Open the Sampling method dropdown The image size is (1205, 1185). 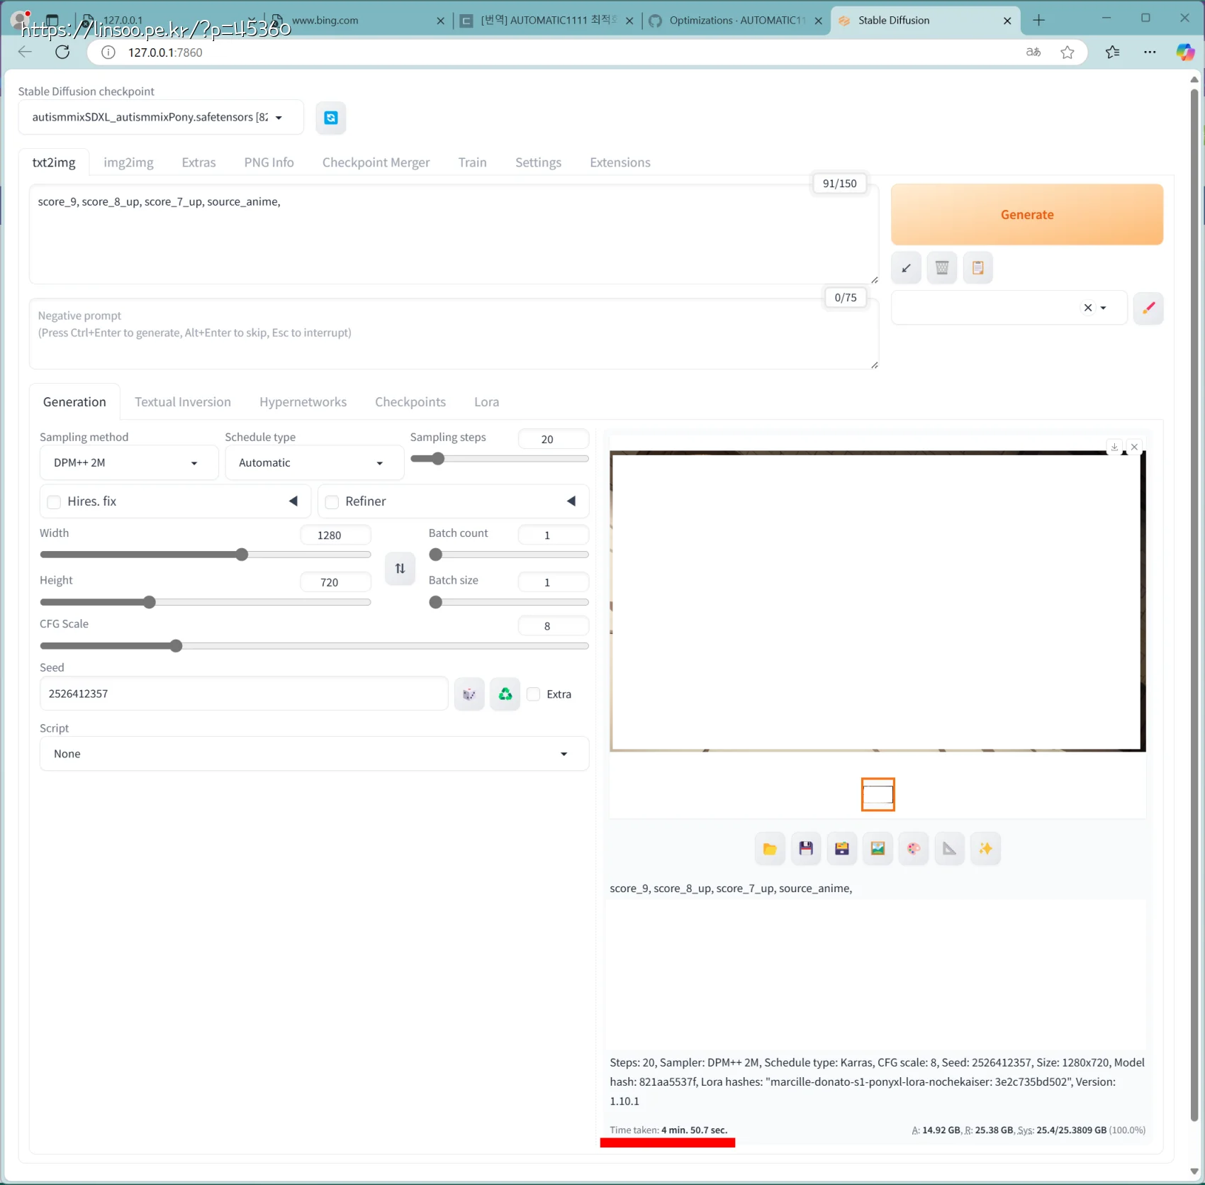tap(129, 463)
